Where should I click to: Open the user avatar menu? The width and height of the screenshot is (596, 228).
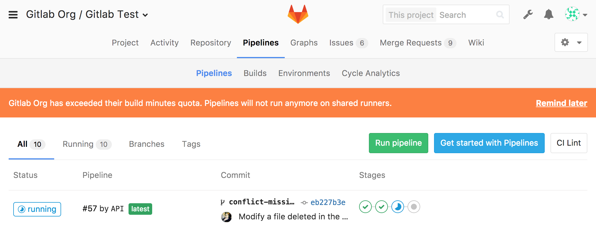point(576,14)
